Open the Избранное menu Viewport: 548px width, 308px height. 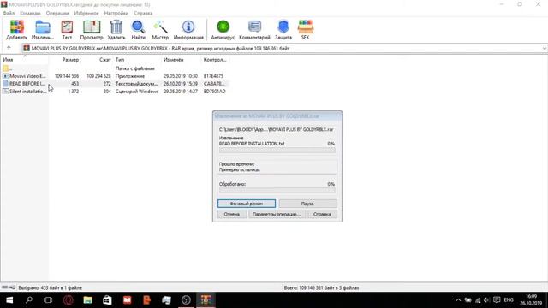pos(86,13)
